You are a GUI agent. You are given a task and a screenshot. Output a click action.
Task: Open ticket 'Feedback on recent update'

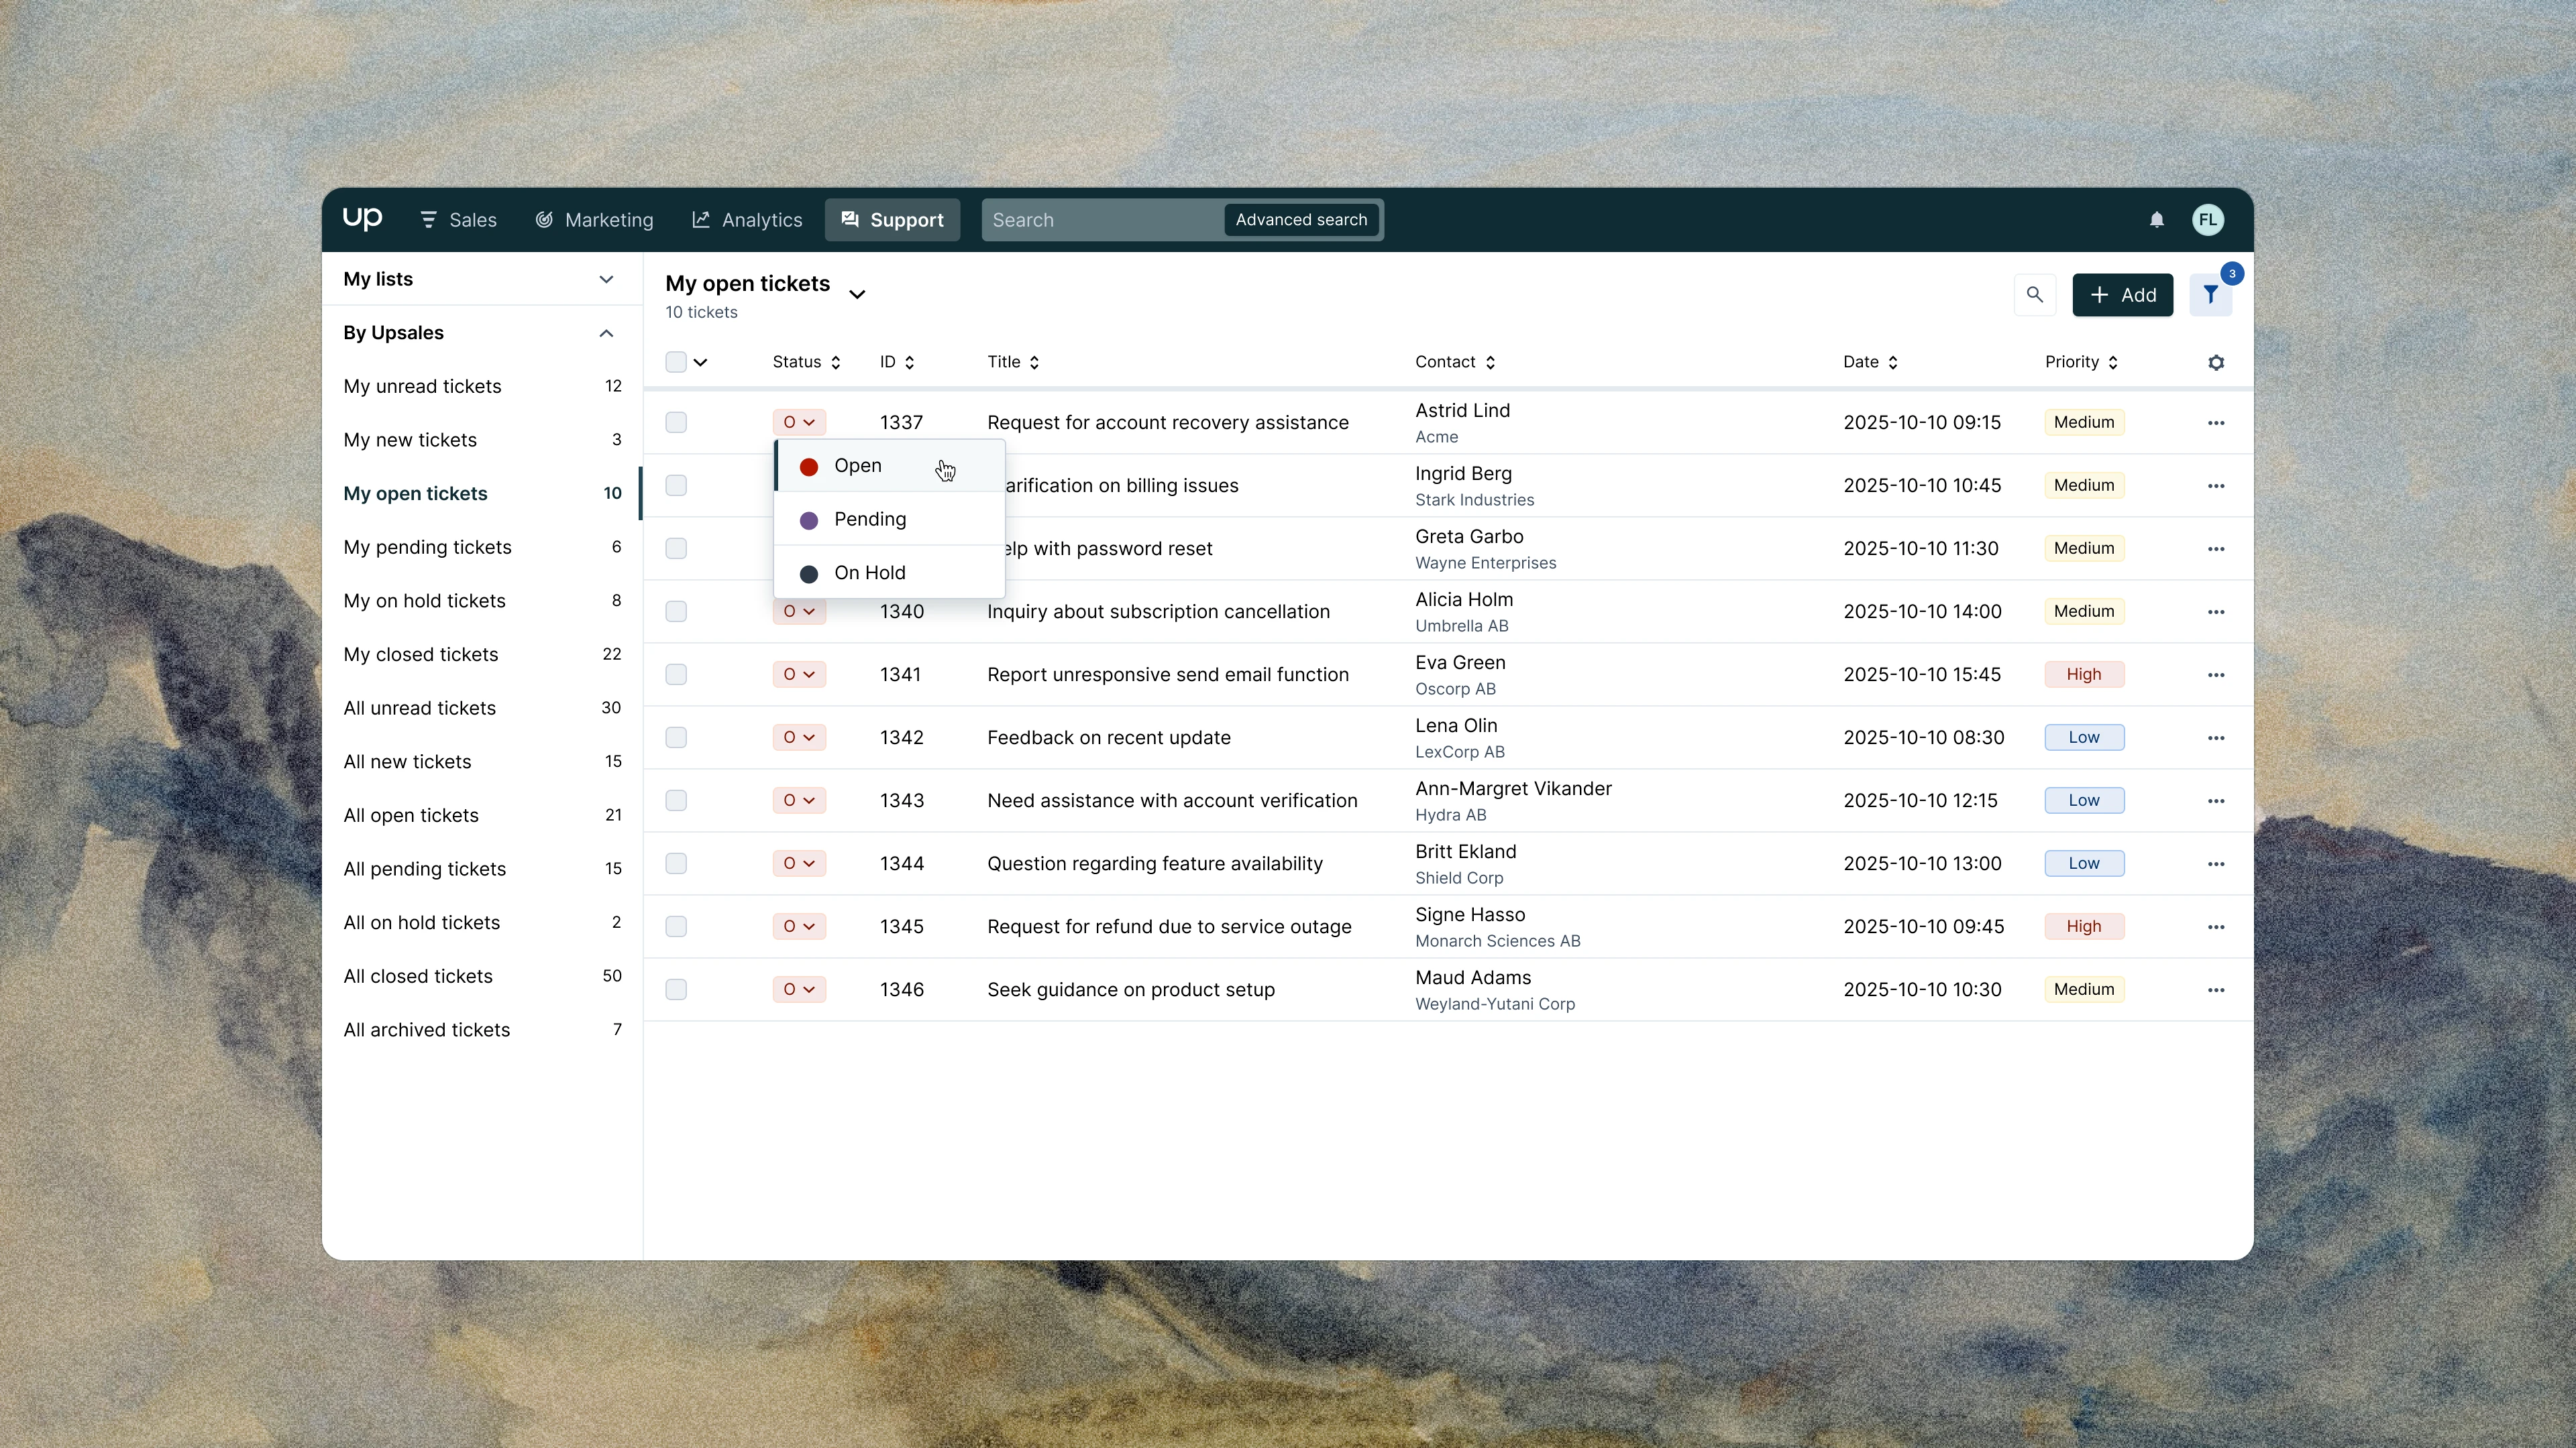pos(1108,737)
